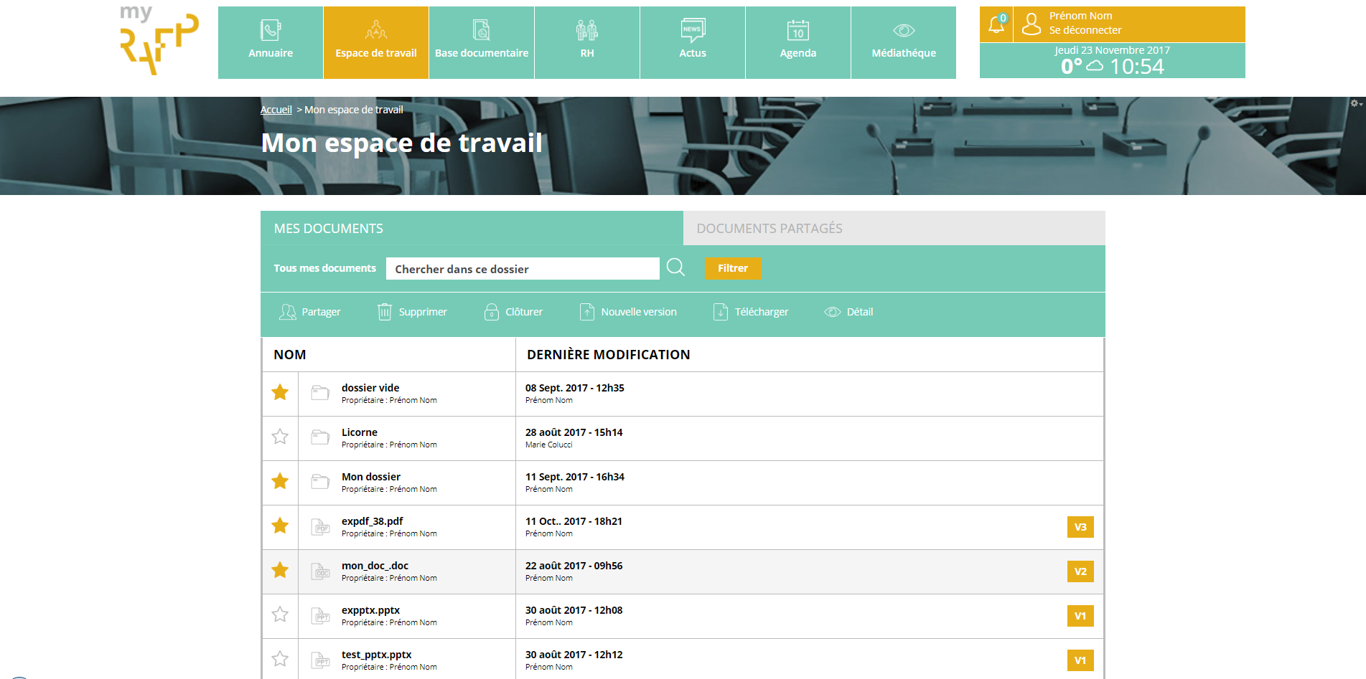Focus the Chercher dans ce dossier field

coord(523,269)
